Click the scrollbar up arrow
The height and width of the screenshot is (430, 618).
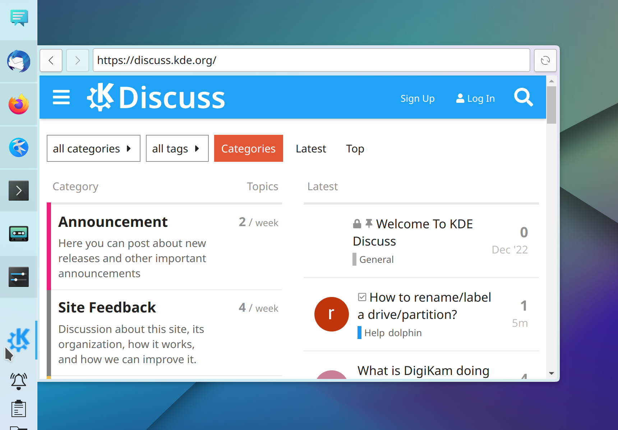pos(552,81)
